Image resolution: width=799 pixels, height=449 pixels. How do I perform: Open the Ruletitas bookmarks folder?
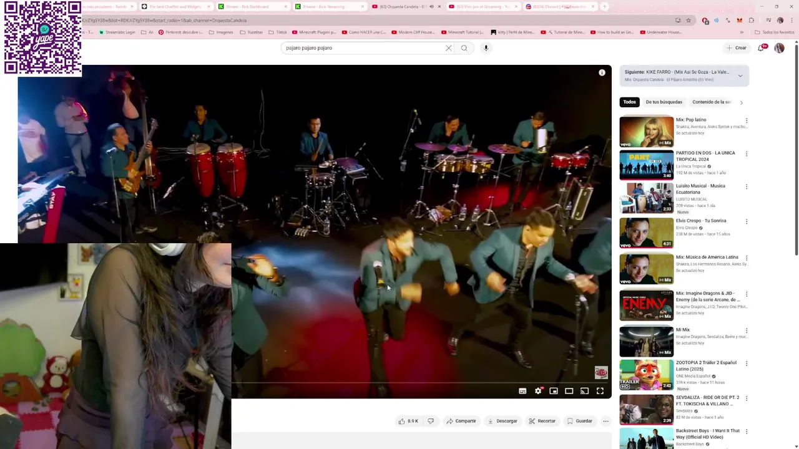(252, 32)
